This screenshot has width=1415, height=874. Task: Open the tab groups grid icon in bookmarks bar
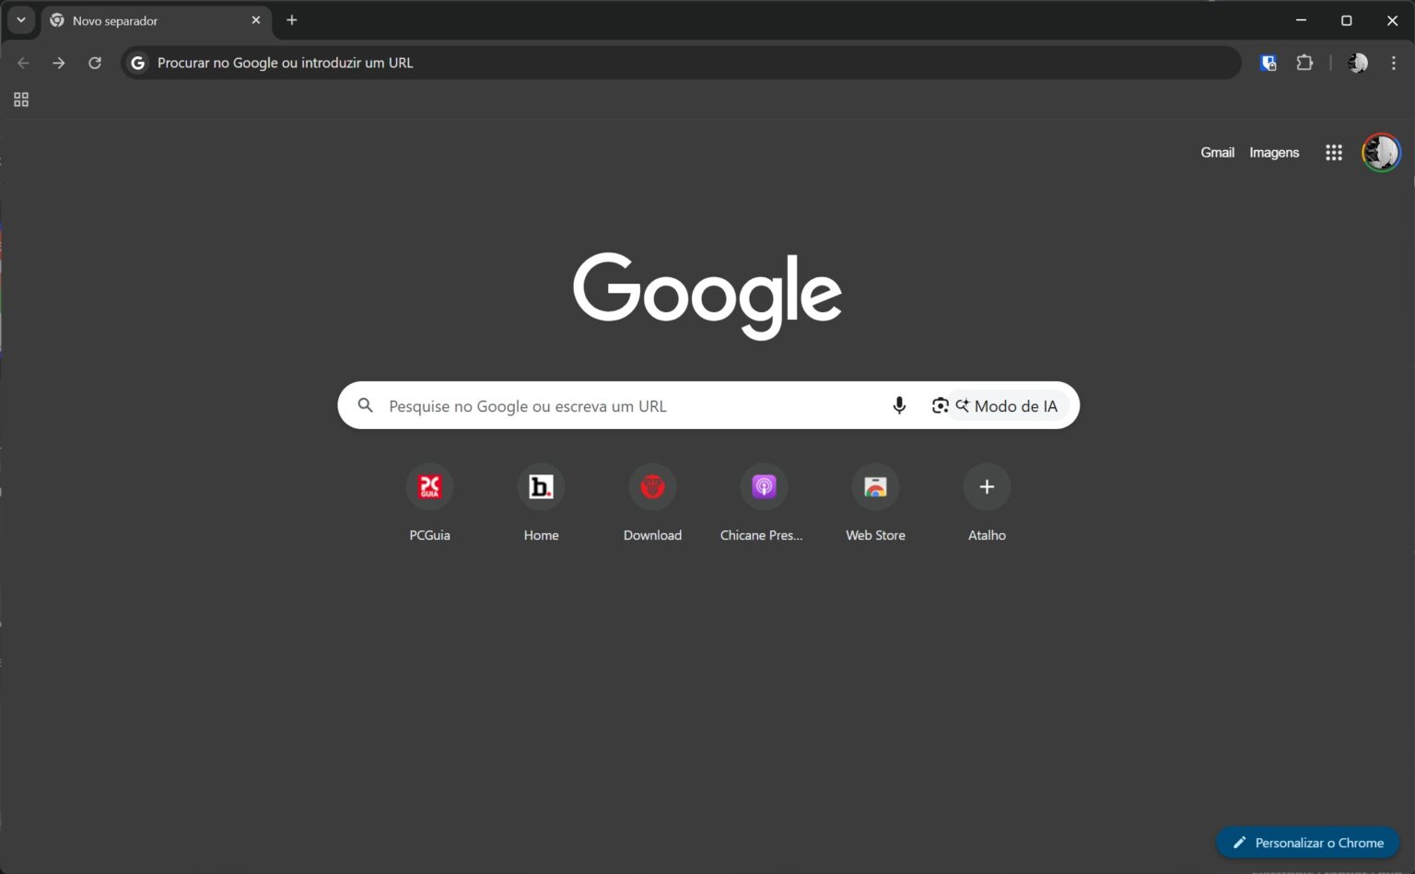(21, 99)
